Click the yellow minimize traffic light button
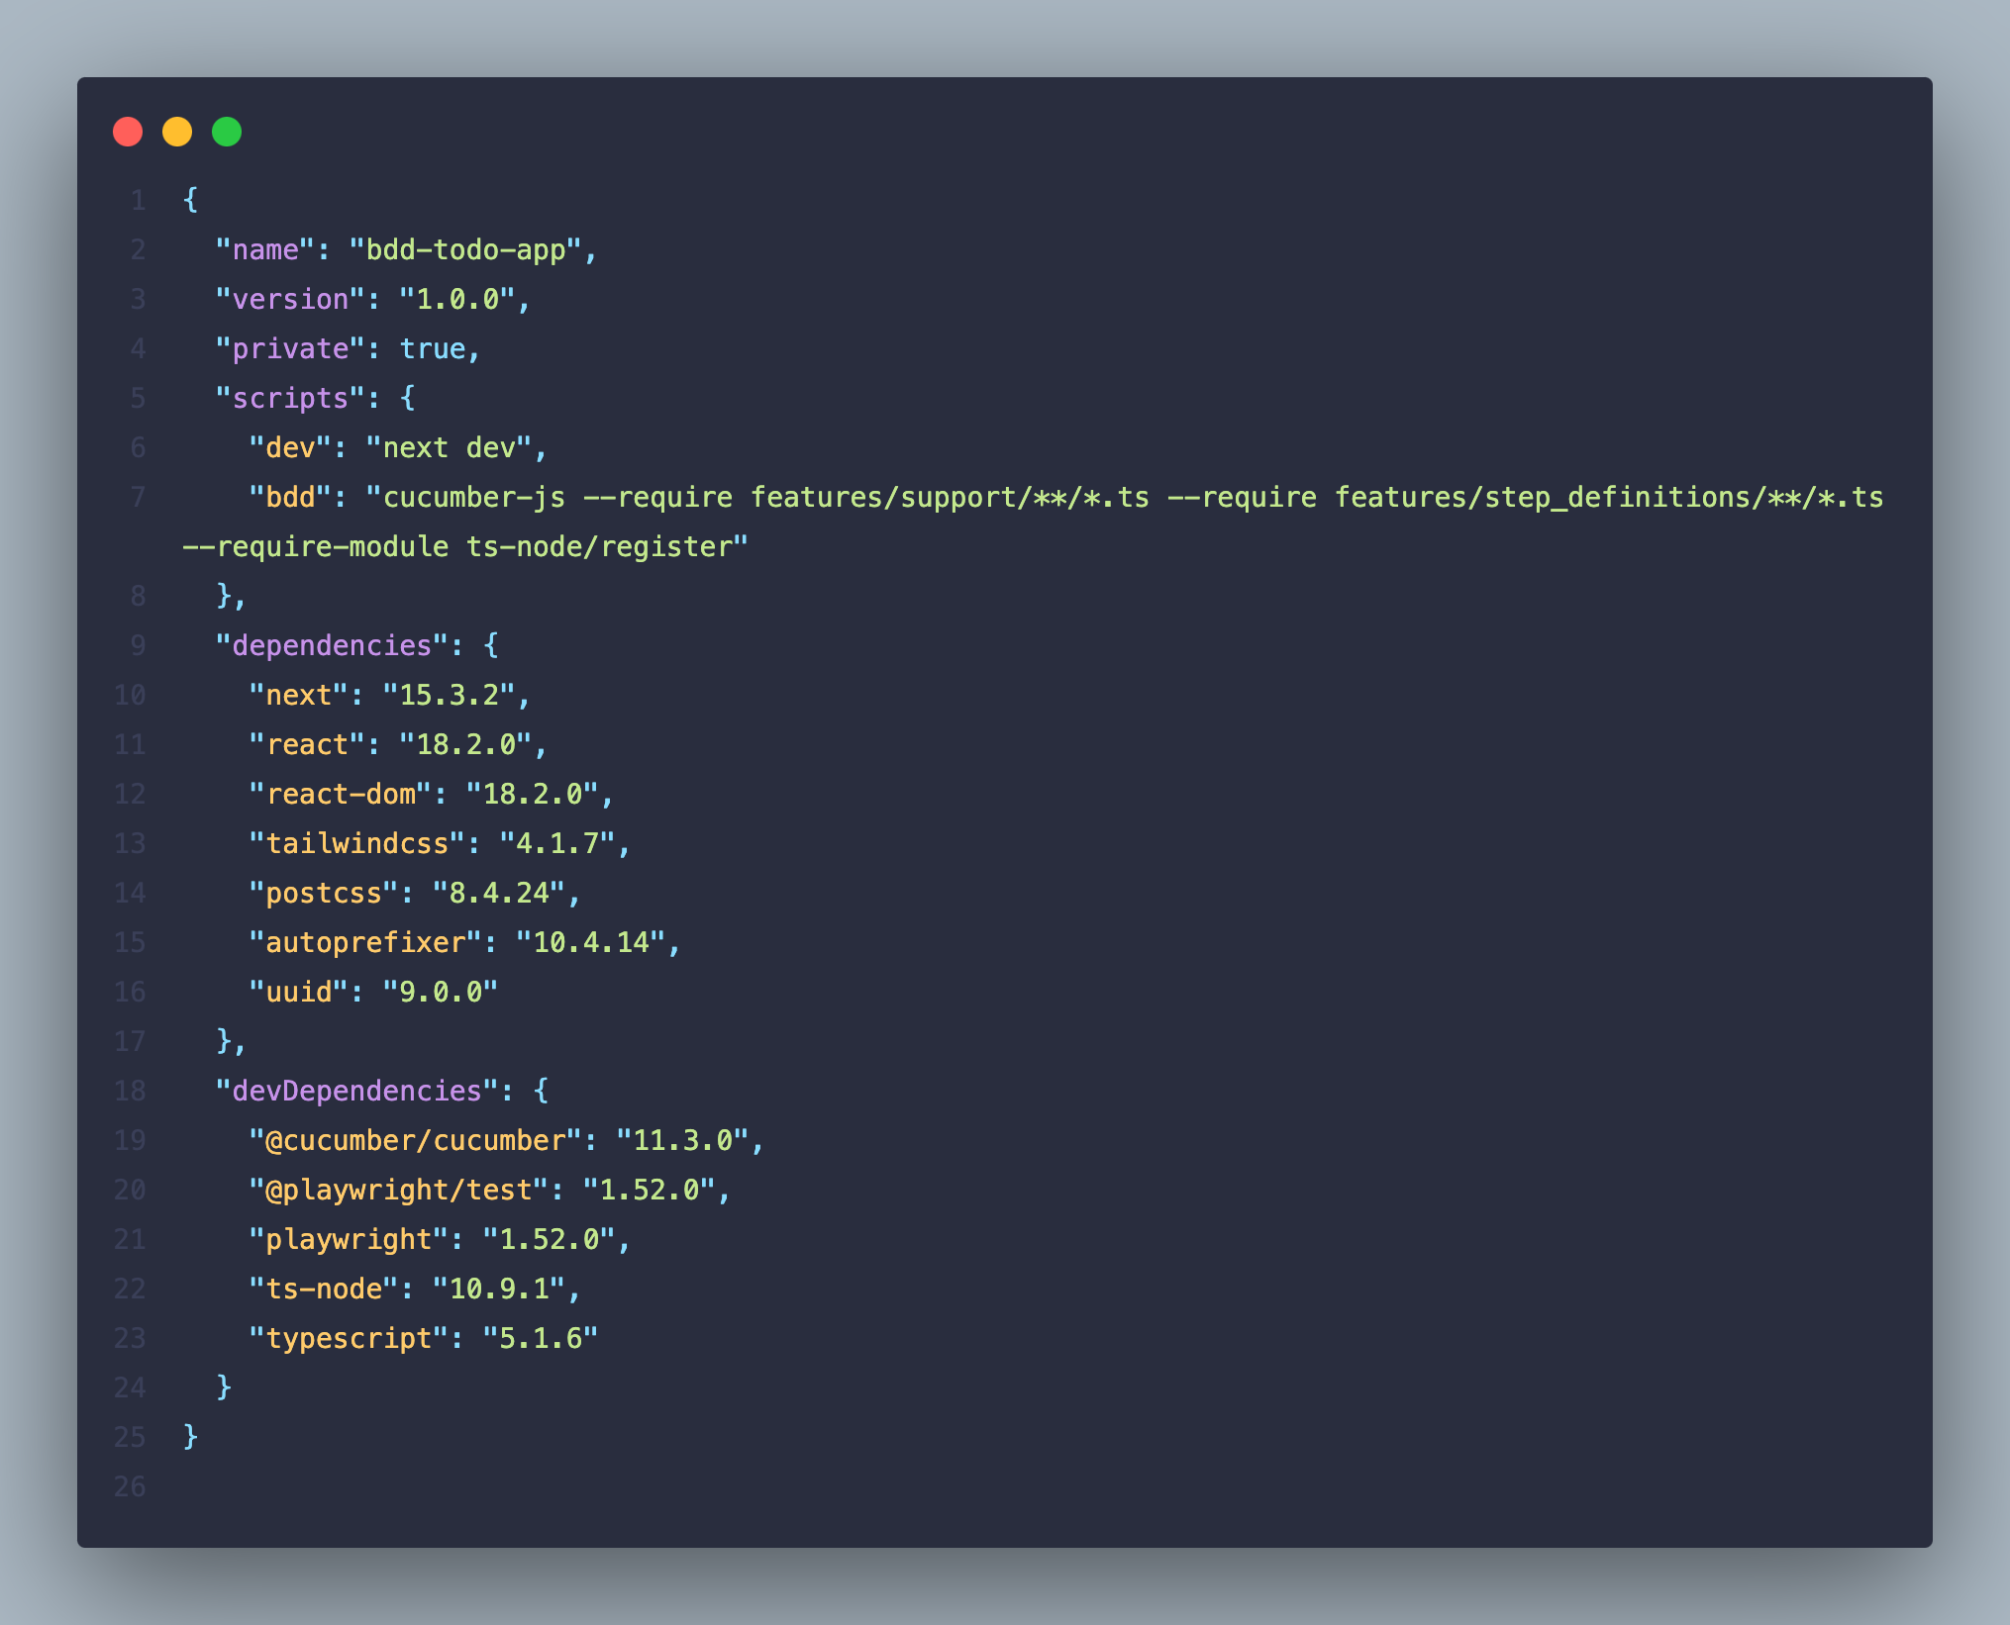The width and height of the screenshot is (2010, 1625). (x=177, y=130)
